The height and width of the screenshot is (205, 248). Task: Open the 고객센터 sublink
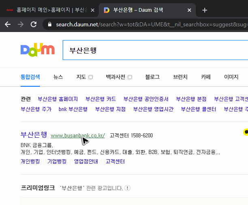pos(115,161)
